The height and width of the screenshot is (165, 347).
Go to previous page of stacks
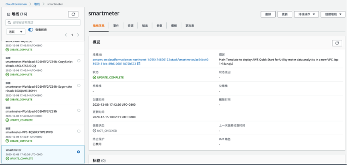pyautogui.click(x=66, y=35)
